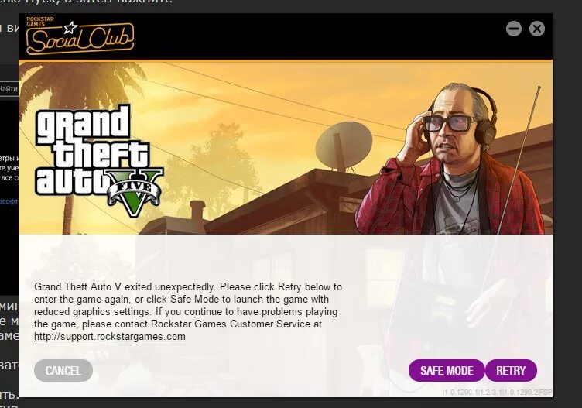Open the support.rockstargames.com link
Image resolution: width=582 pixels, height=408 pixels.
[x=109, y=337]
